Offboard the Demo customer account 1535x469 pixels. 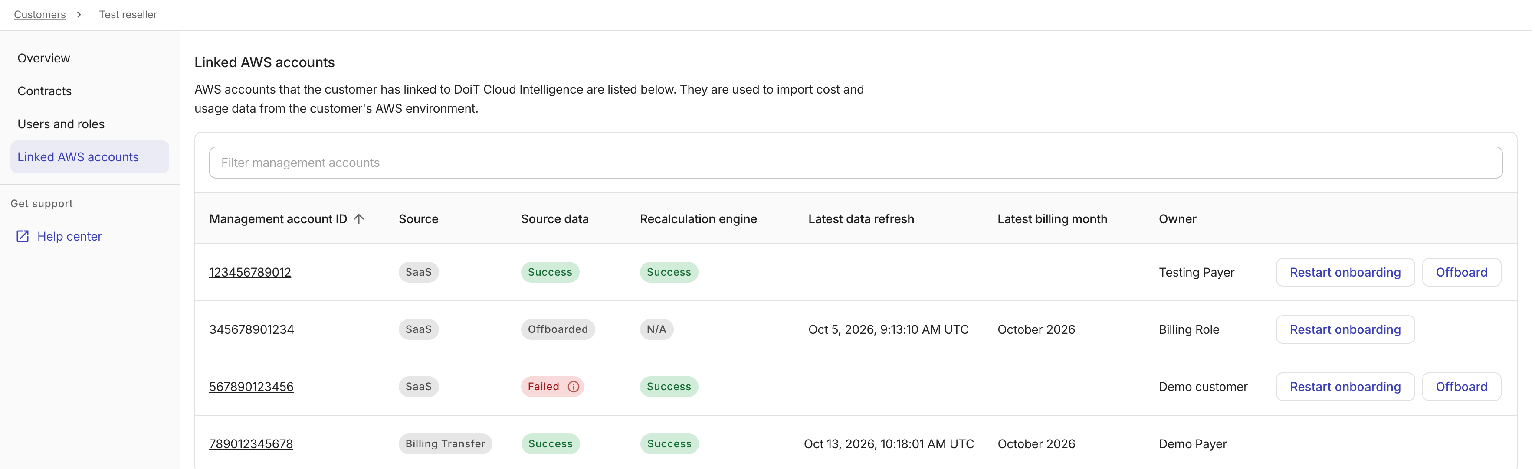click(1461, 387)
